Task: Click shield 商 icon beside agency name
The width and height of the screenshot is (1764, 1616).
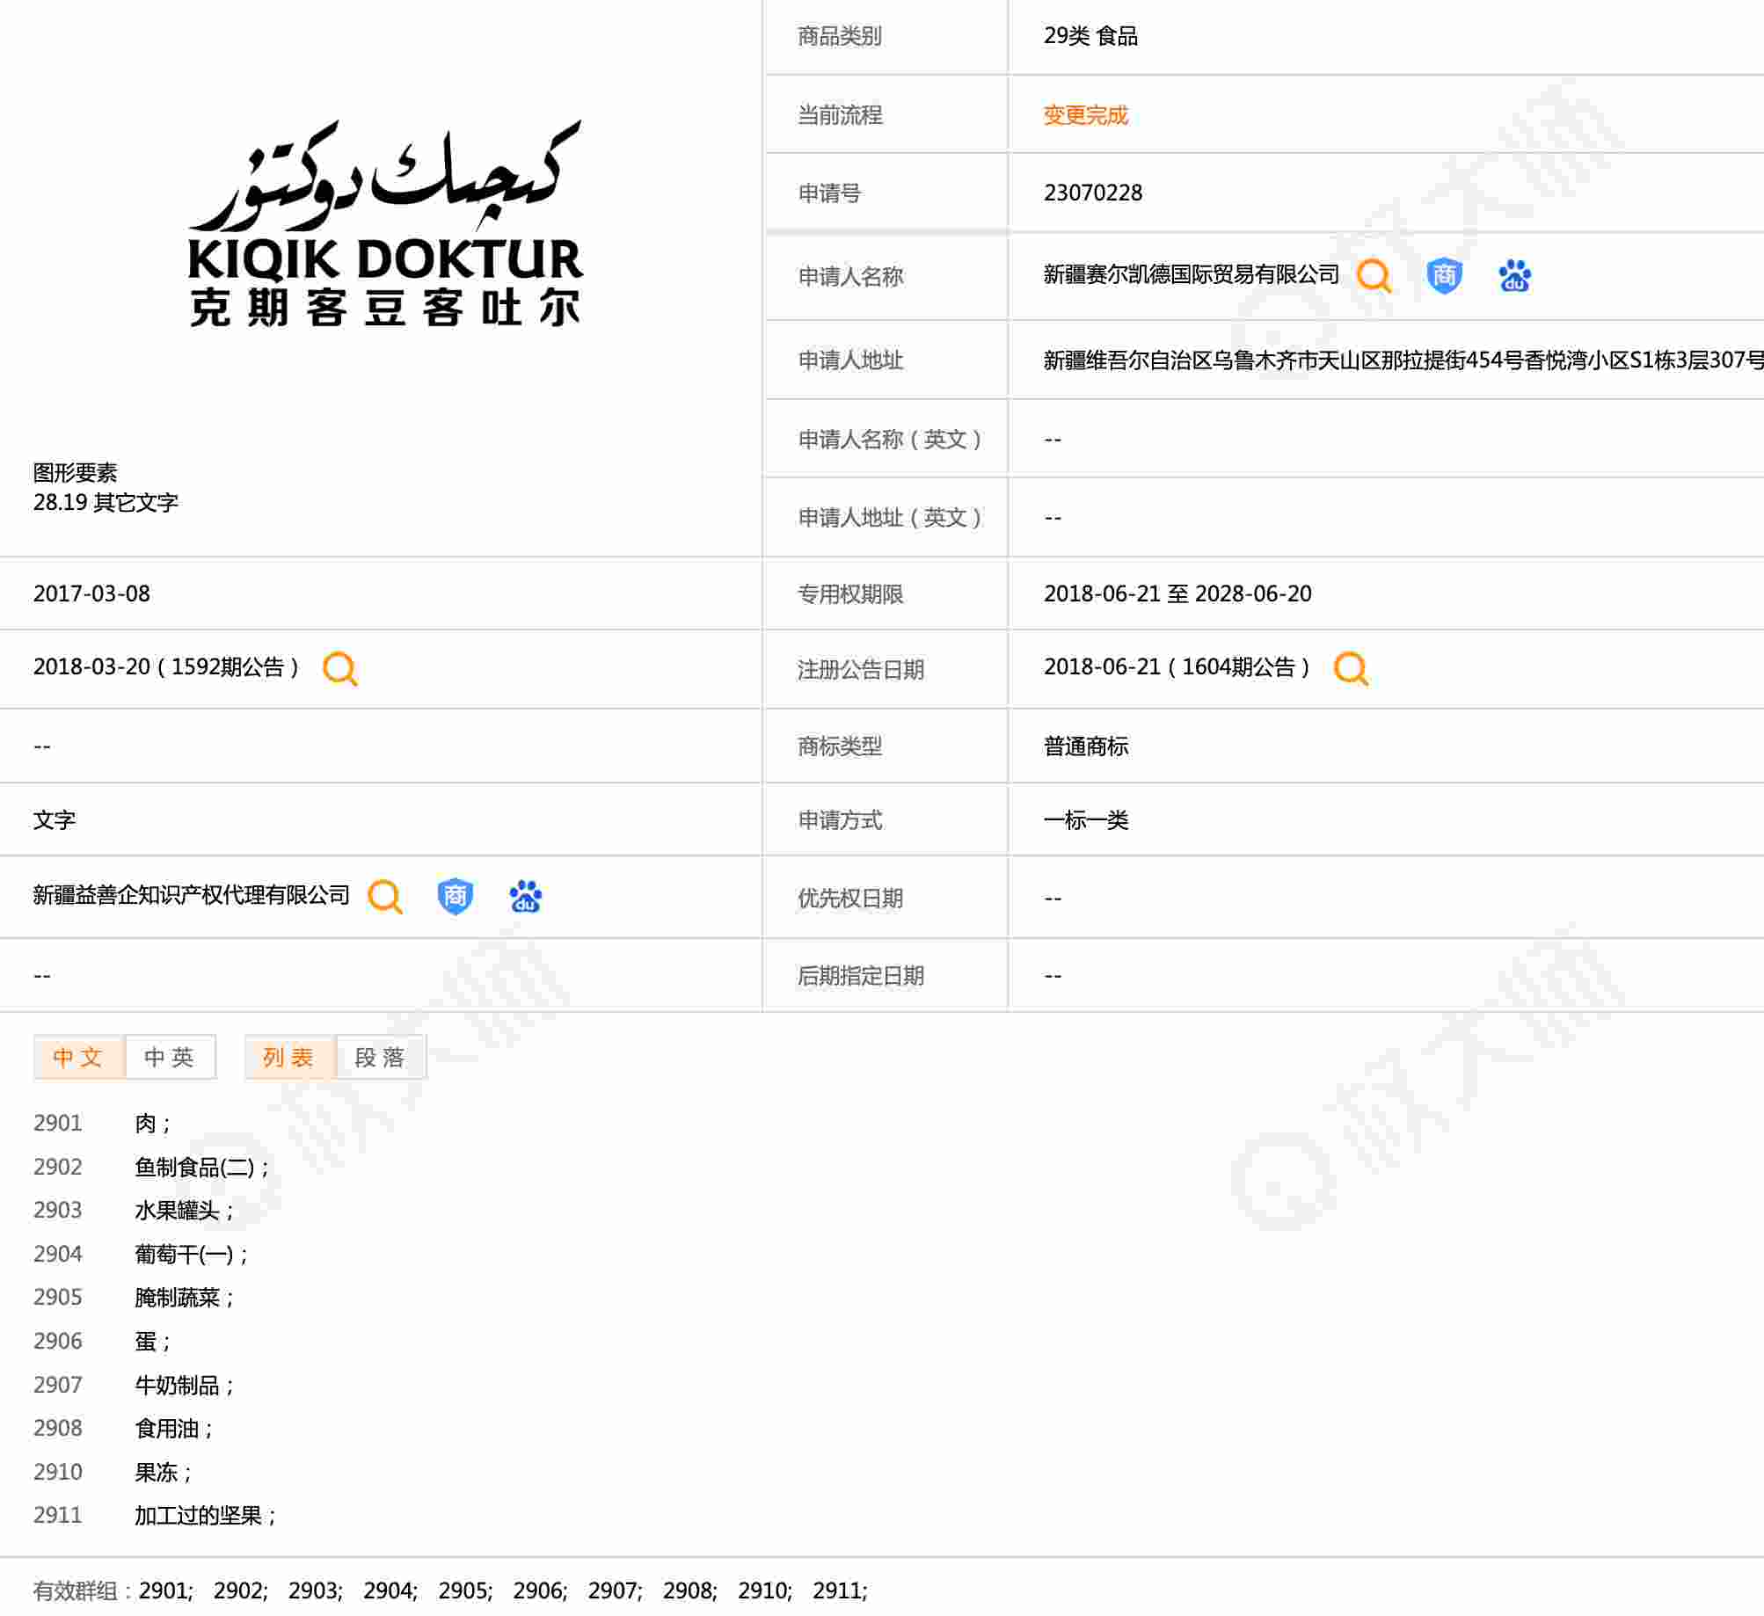Action: [455, 897]
